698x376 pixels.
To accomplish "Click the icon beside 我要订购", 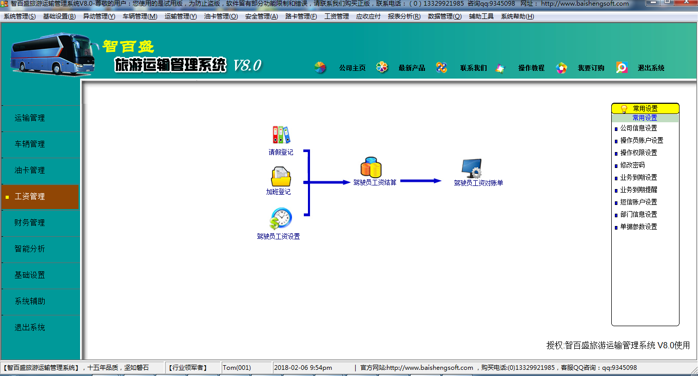I will 561,68.
